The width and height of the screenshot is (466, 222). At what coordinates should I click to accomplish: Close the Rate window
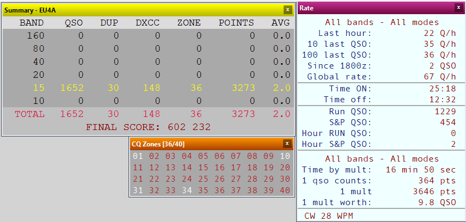(x=458, y=8)
